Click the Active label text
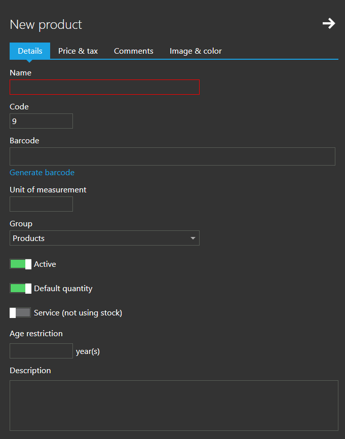This screenshot has width=345, height=439. tap(45, 264)
